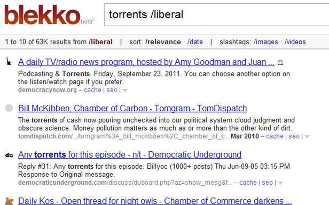Viewport: 329px width, 205px height.
Task: Focus the search box with 'torrents /liberal'
Action: 216,15
